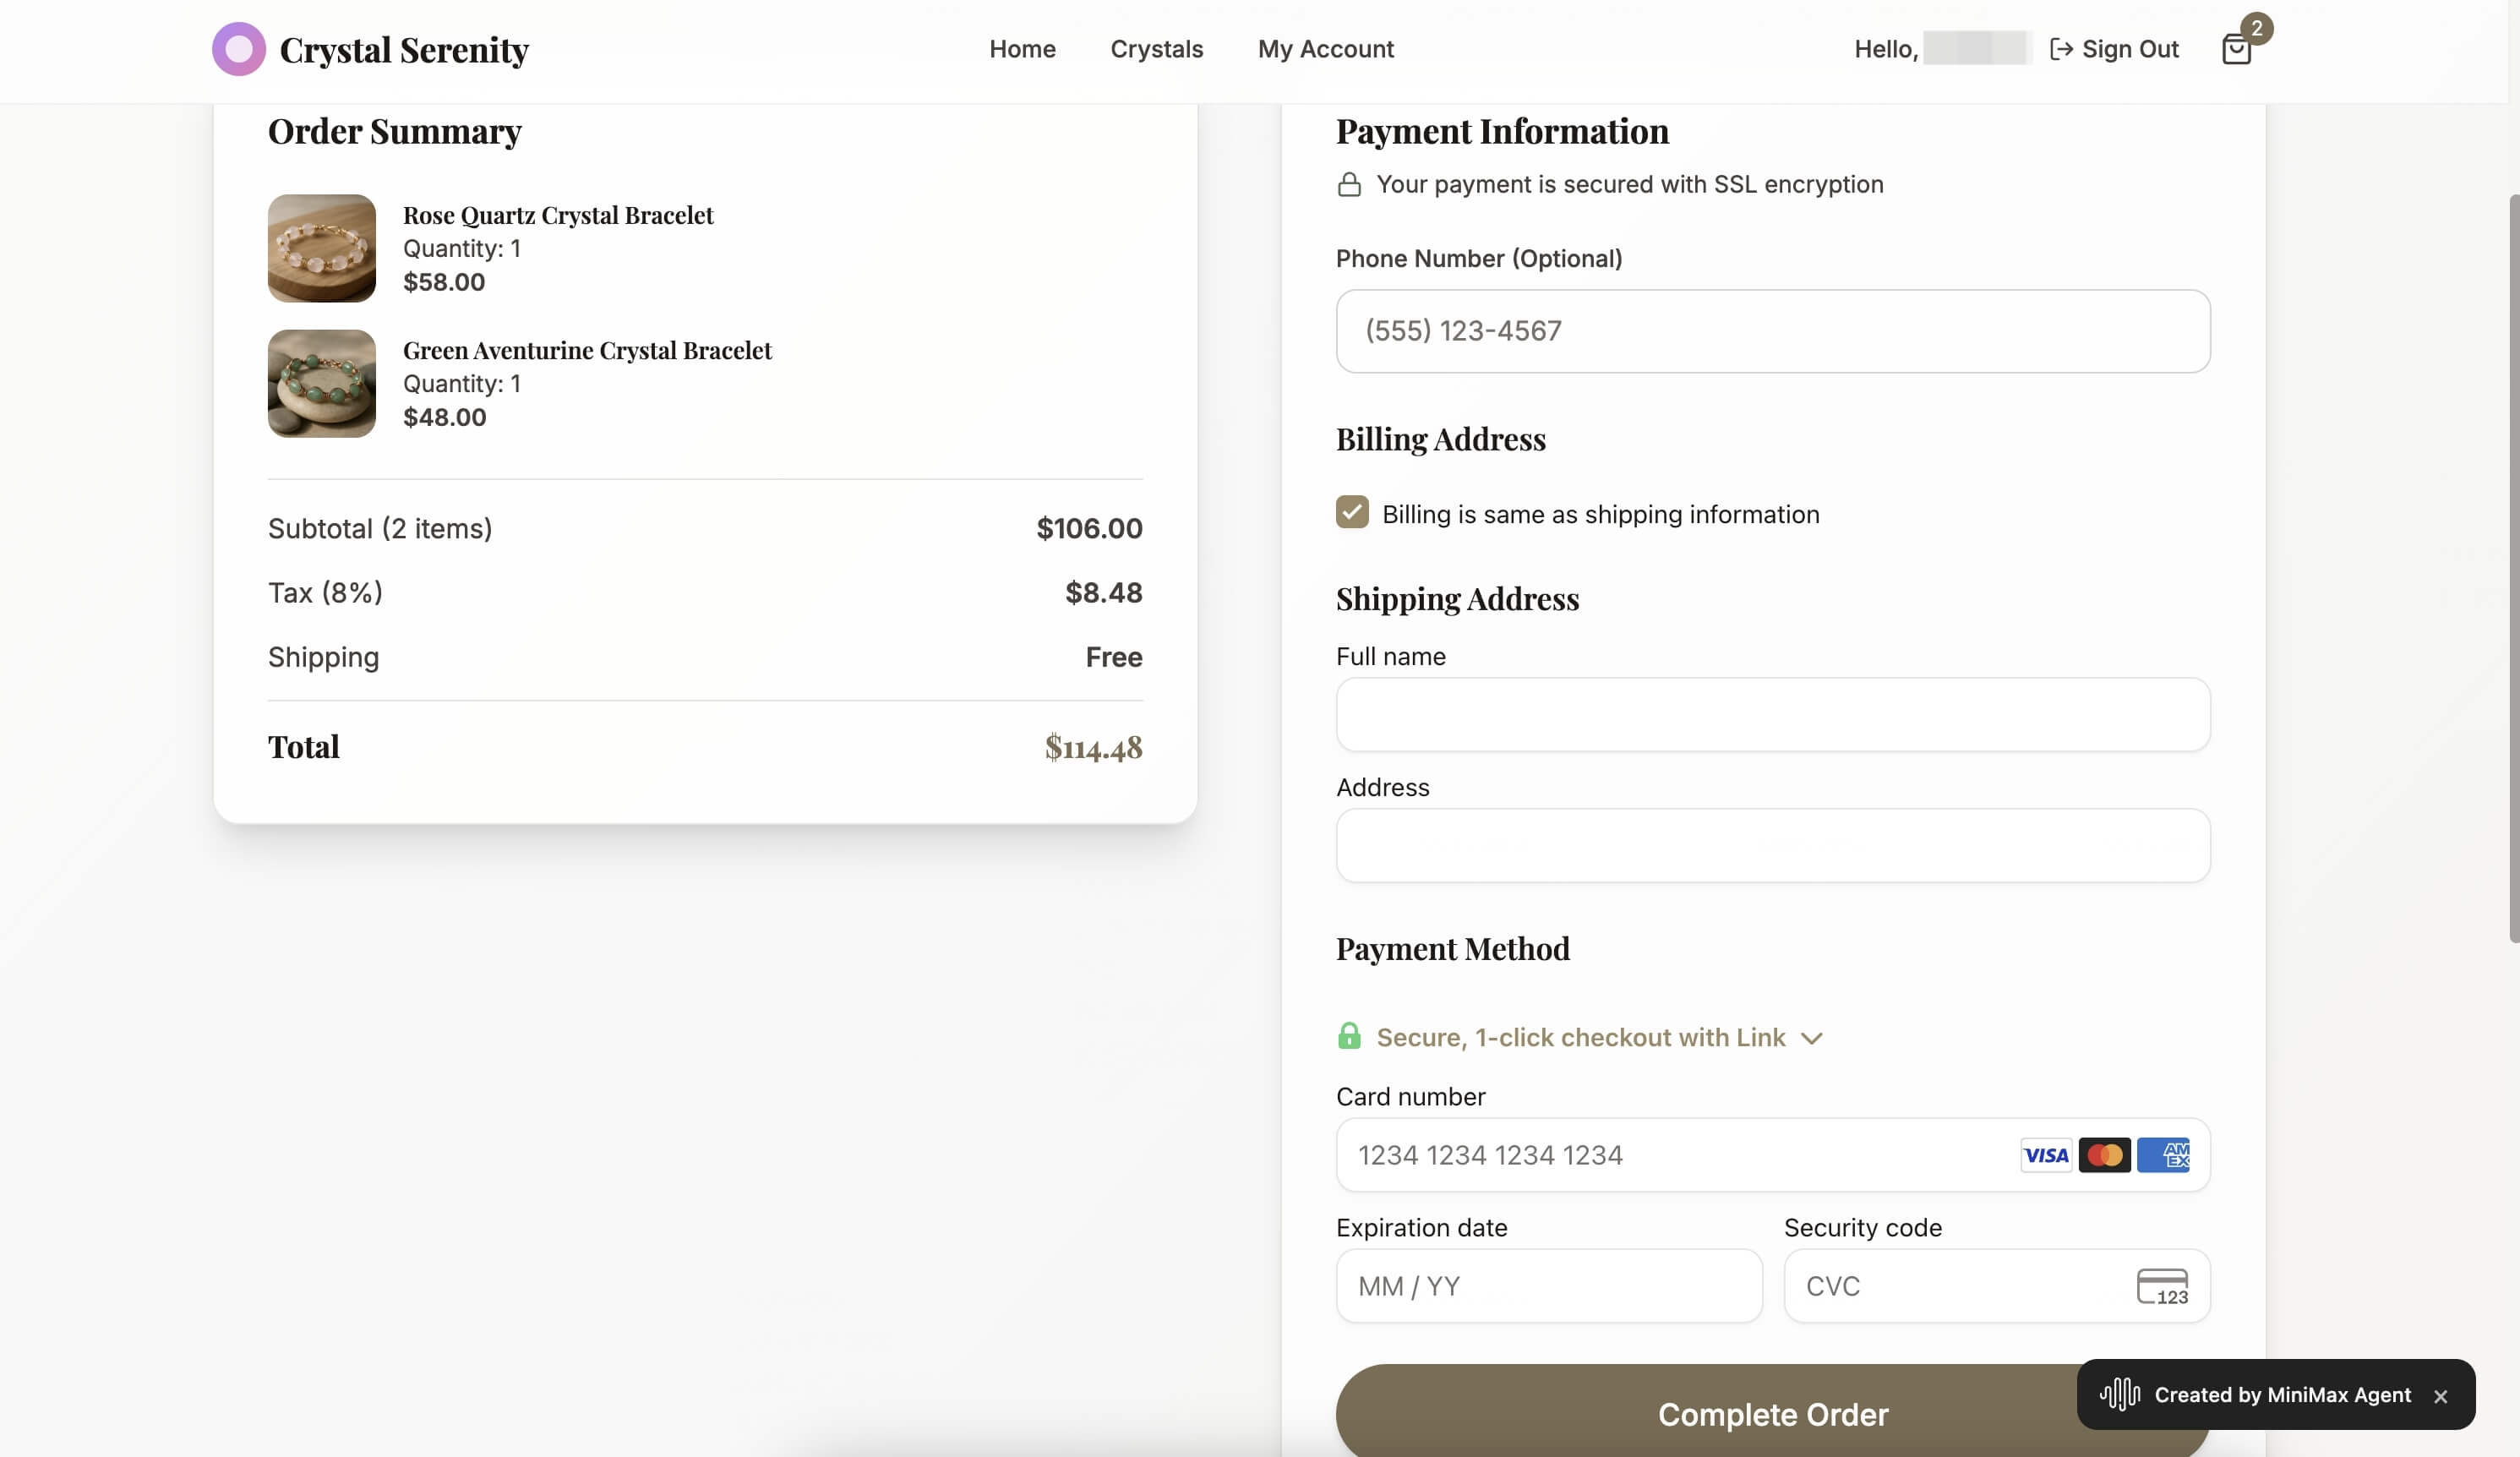2520x1457 pixels.
Task: Click the page vertical scrollbar
Action: click(2513, 570)
